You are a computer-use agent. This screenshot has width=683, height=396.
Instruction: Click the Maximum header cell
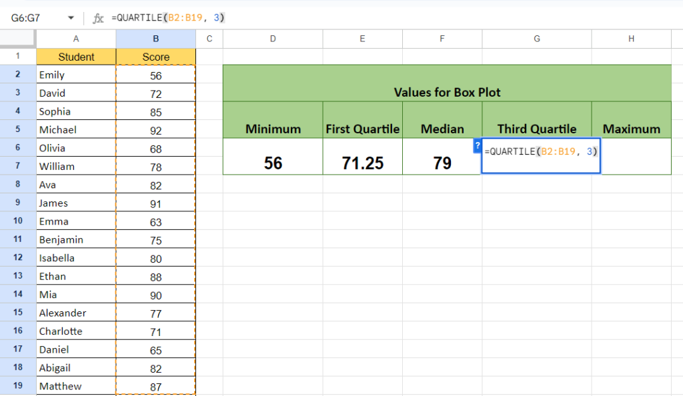(631, 128)
